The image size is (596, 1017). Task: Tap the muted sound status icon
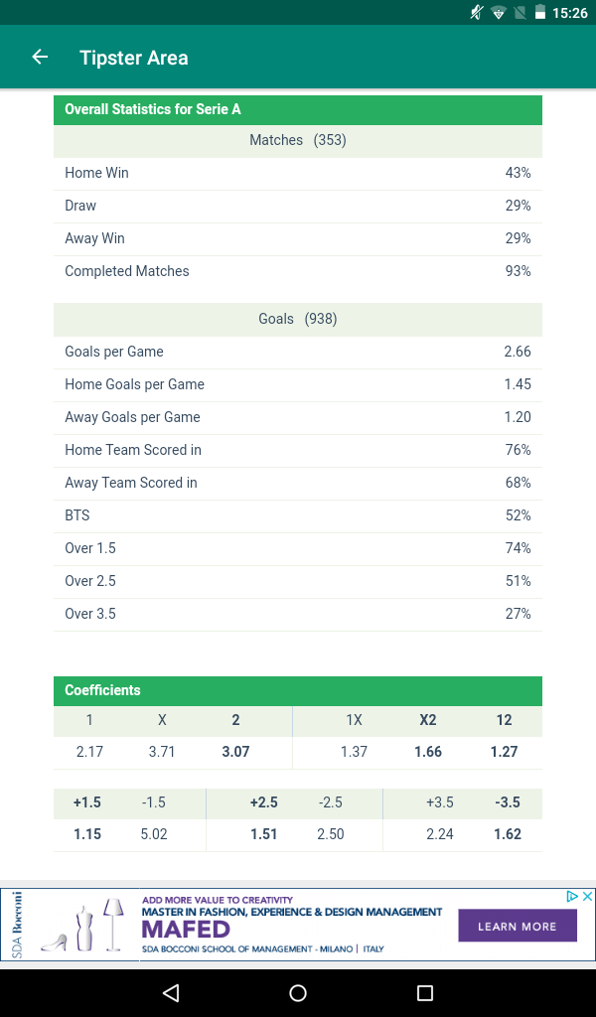(477, 12)
